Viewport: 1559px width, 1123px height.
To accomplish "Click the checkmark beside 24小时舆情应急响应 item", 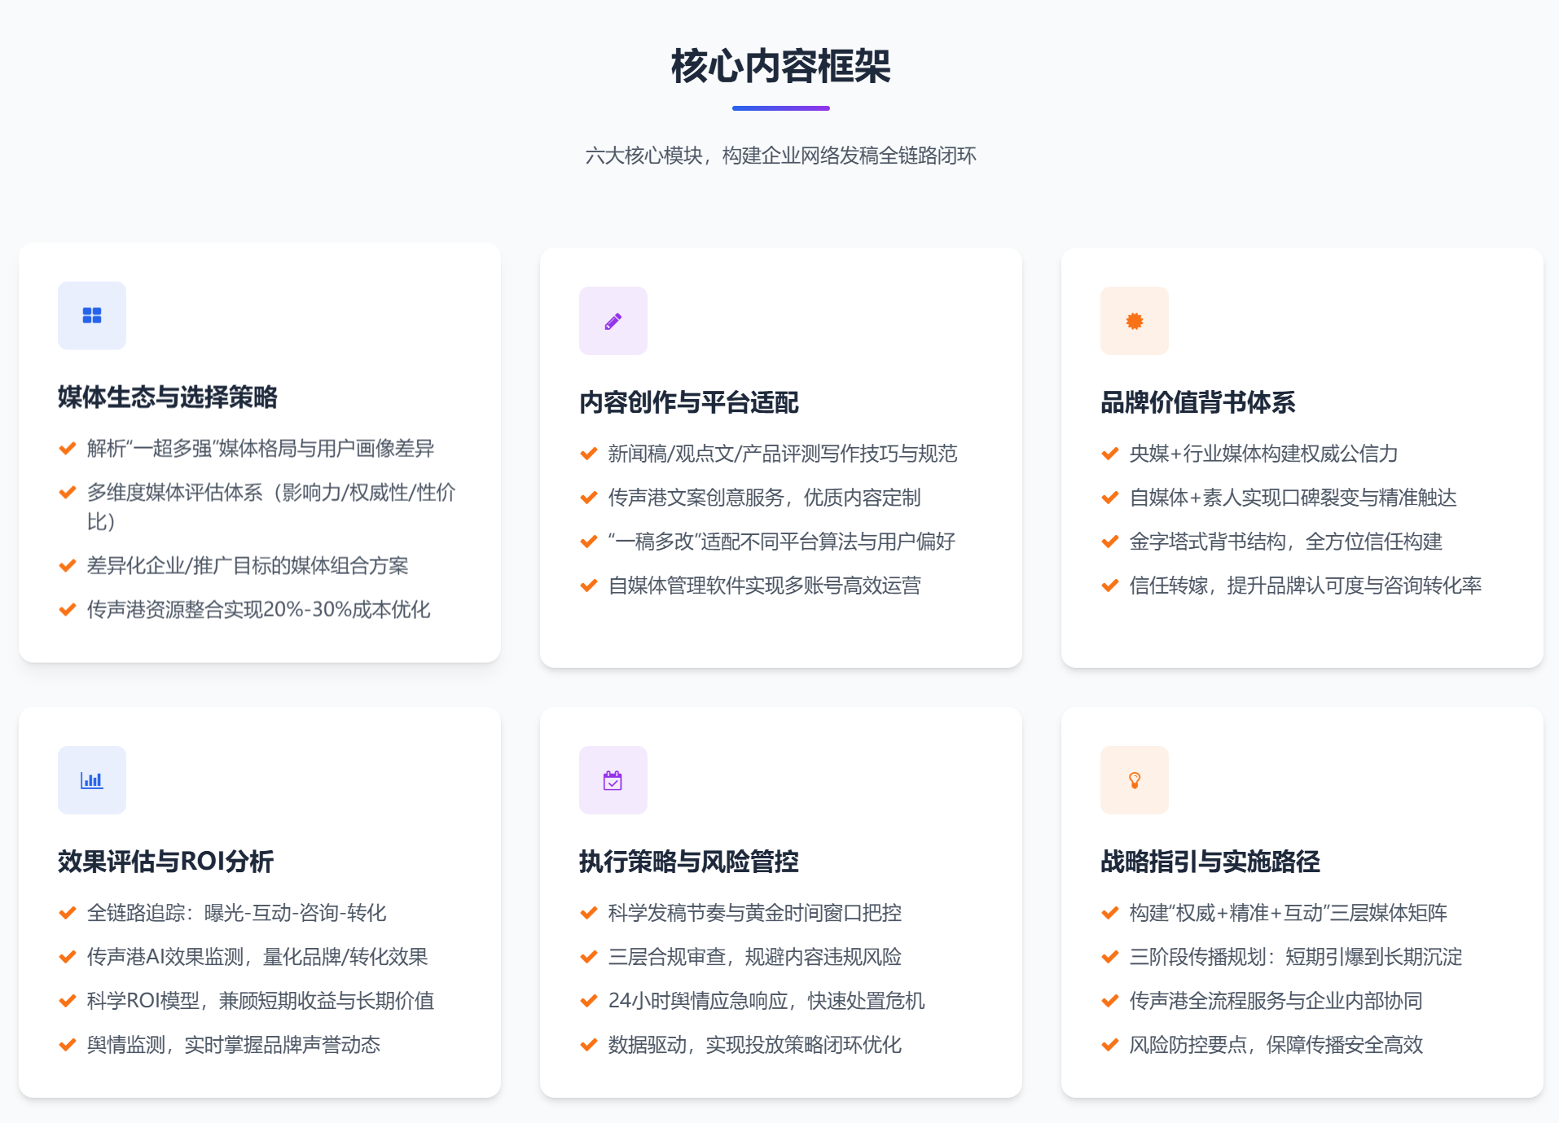I will coord(588,1000).
